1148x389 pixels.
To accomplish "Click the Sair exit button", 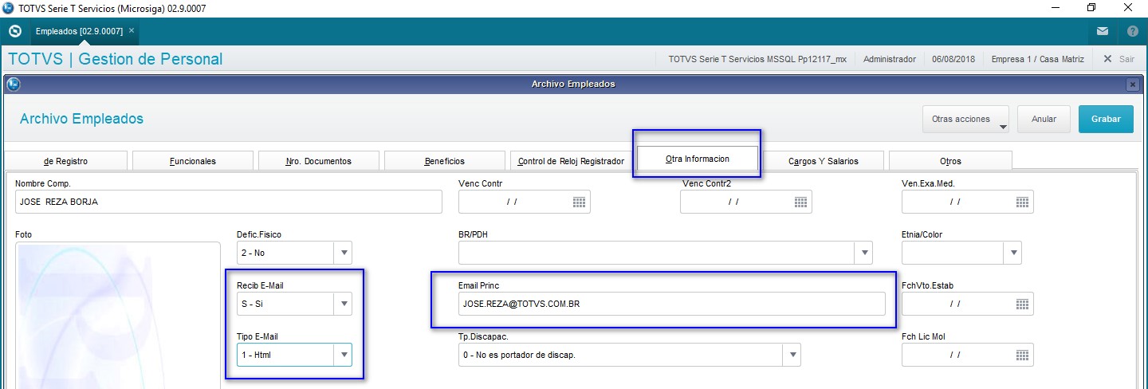I will click(1119, 59).
